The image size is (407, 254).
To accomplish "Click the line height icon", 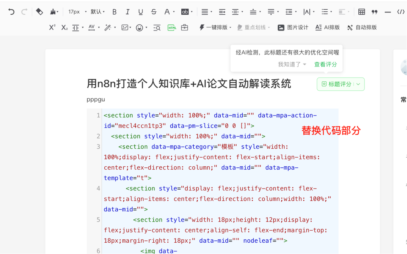I will 289,12.
